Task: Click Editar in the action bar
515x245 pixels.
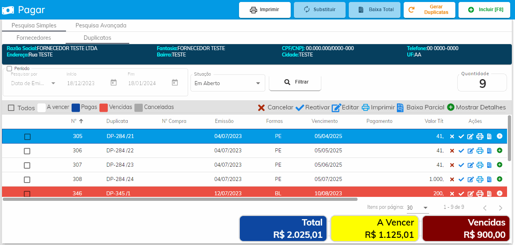Action: 346,107
